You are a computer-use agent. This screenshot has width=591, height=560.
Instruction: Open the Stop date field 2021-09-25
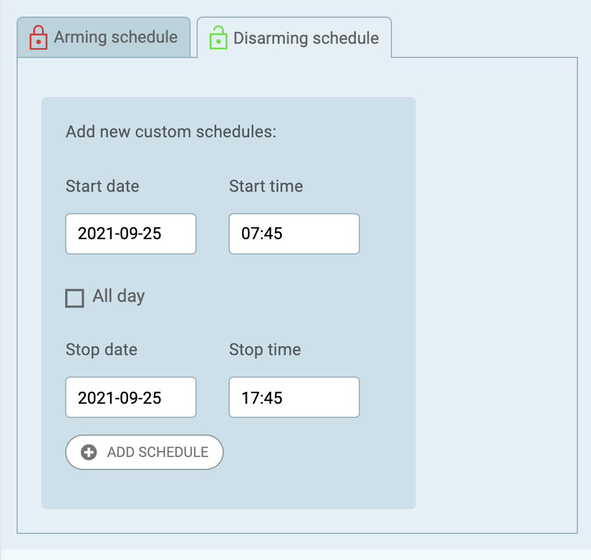coord(131,397)
